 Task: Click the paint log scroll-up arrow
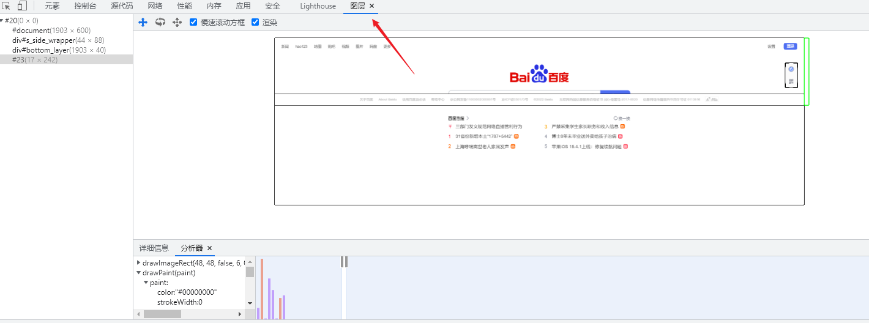click(x=250, y=261)
